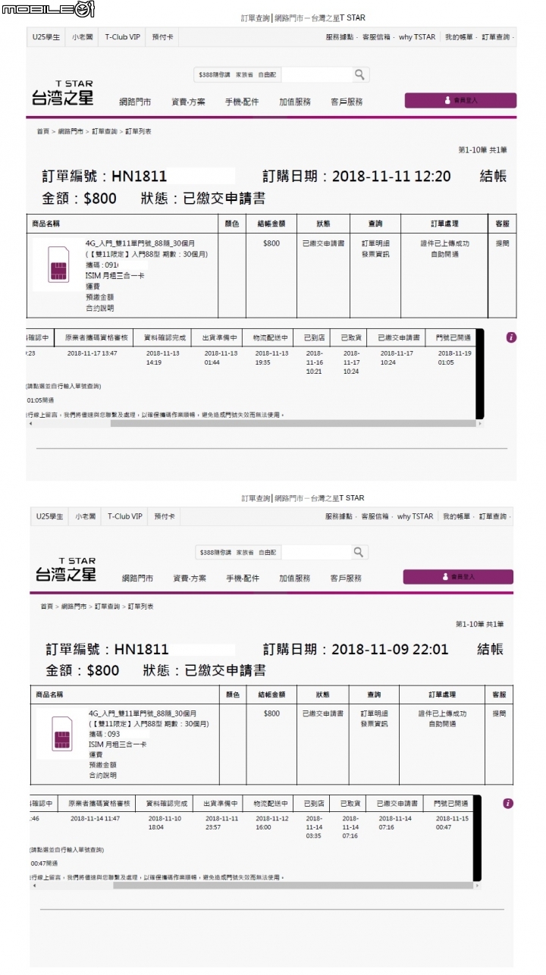
Task: Open 網路門市 main menu in top screenshot
Action: [x=135, y=102]
